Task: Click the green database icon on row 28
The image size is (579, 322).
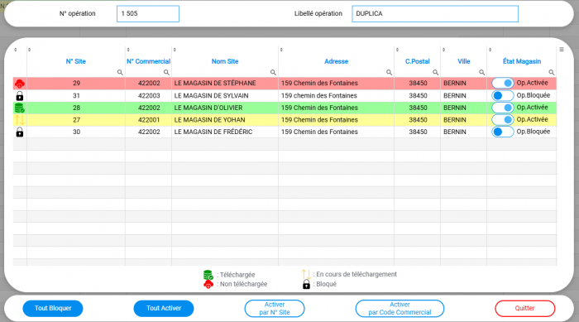Action: (20, 108)
